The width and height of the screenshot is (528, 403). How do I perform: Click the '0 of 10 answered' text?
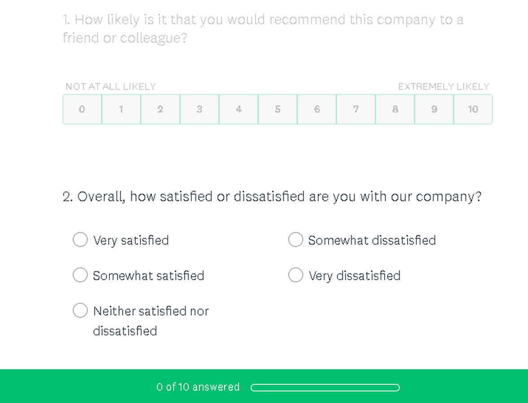tap(198, 387)
